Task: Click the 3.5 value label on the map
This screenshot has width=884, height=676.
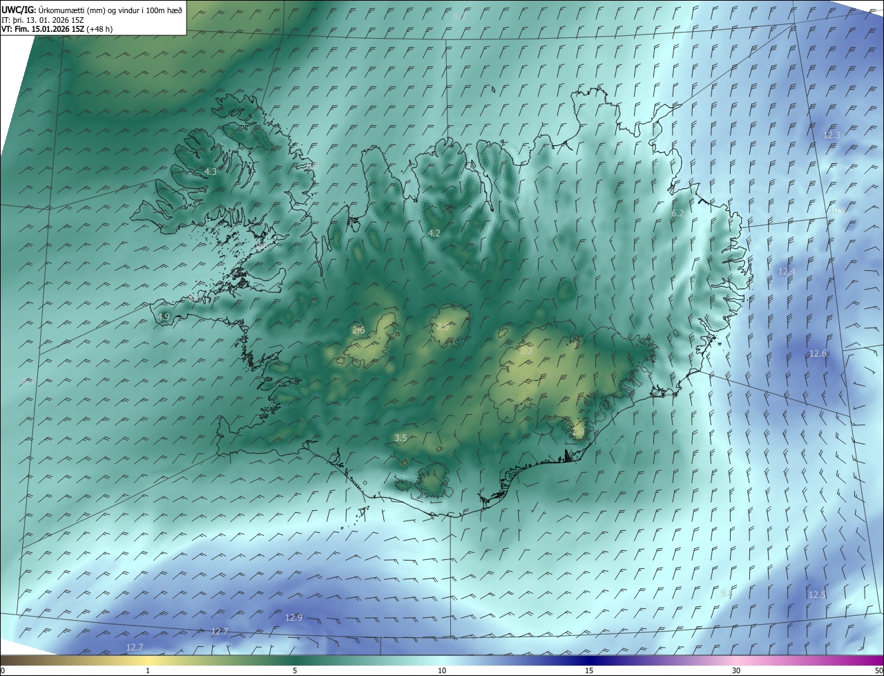Action: pos(401,438)
